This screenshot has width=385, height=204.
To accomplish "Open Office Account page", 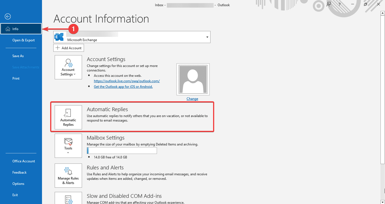I will click(24, 161).
